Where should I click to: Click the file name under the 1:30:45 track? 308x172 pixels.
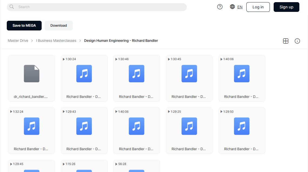click(188, 97)
